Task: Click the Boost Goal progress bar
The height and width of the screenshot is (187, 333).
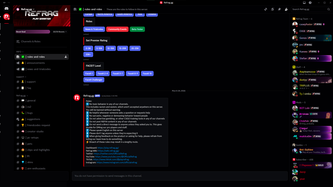Action: tap(33, 32)
